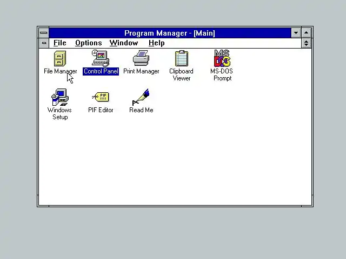This screenshot has height=259, width=346.
Task: Open the File menu
Action: point(60,43)
